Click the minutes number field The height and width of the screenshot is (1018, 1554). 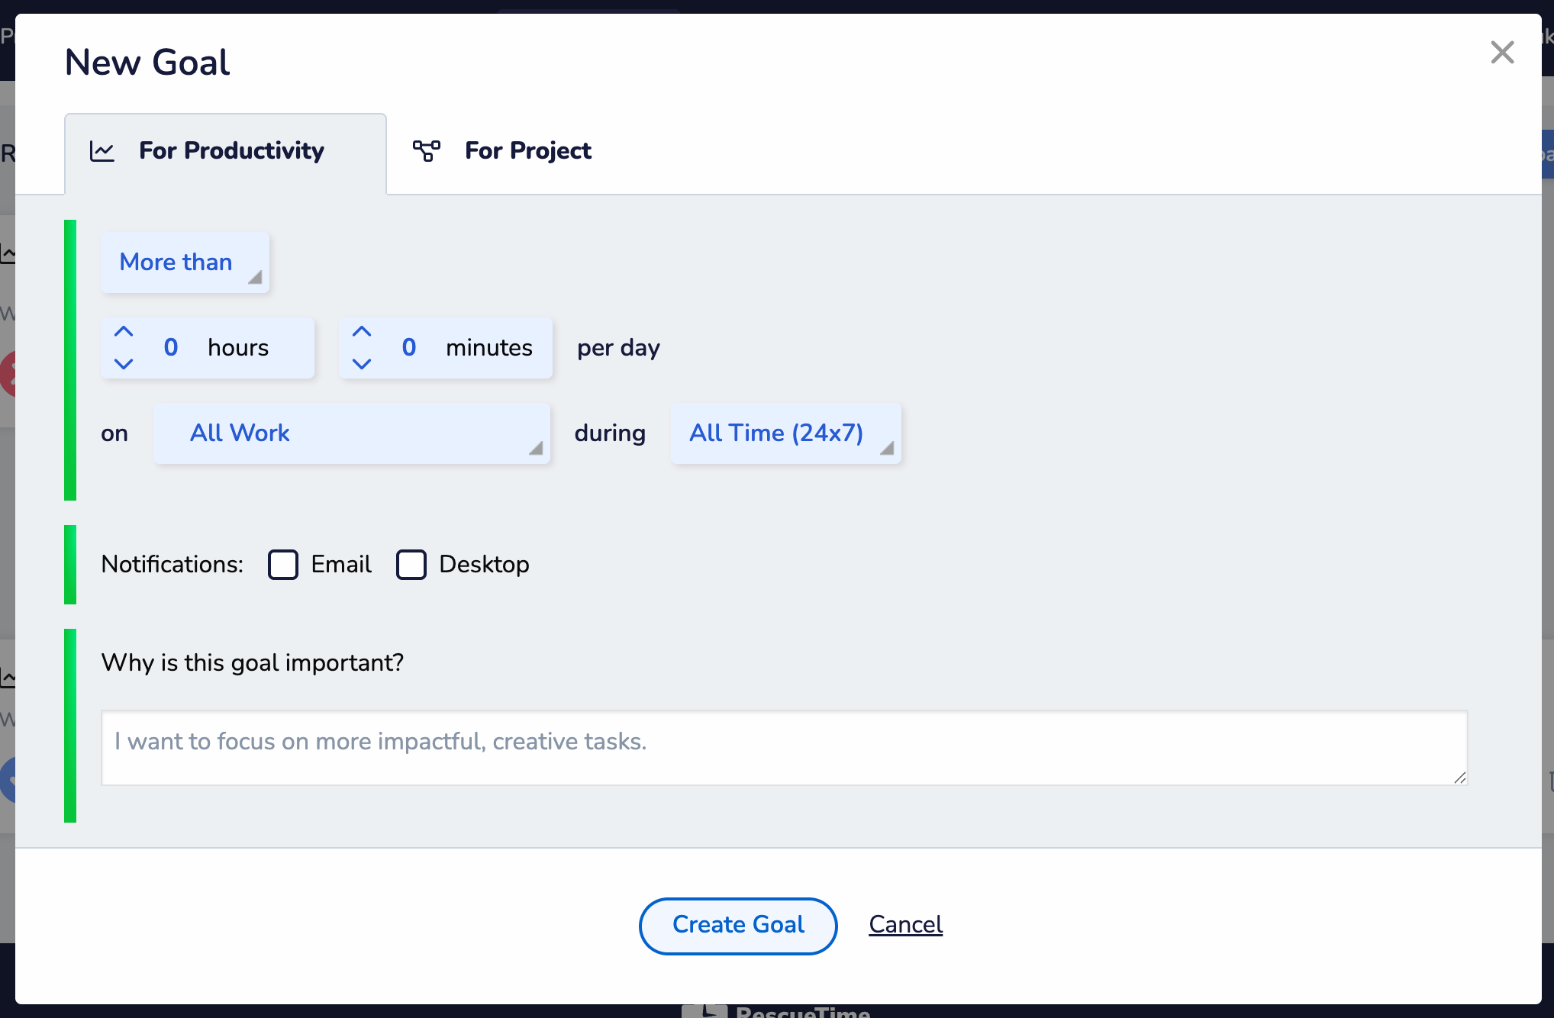[409, 348]
